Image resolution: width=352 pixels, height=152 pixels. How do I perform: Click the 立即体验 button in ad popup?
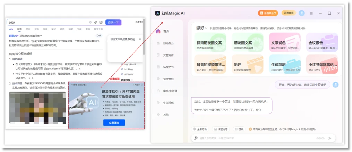tap(114, 123)
